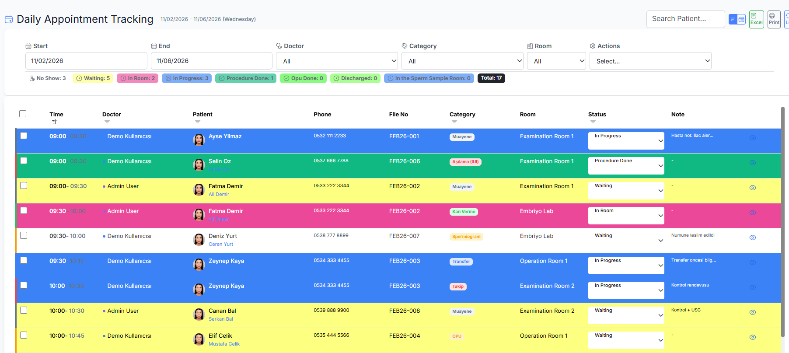Check the Deniz Yurt row checkbox
The image size is (789, 353).
click(24, 235)
